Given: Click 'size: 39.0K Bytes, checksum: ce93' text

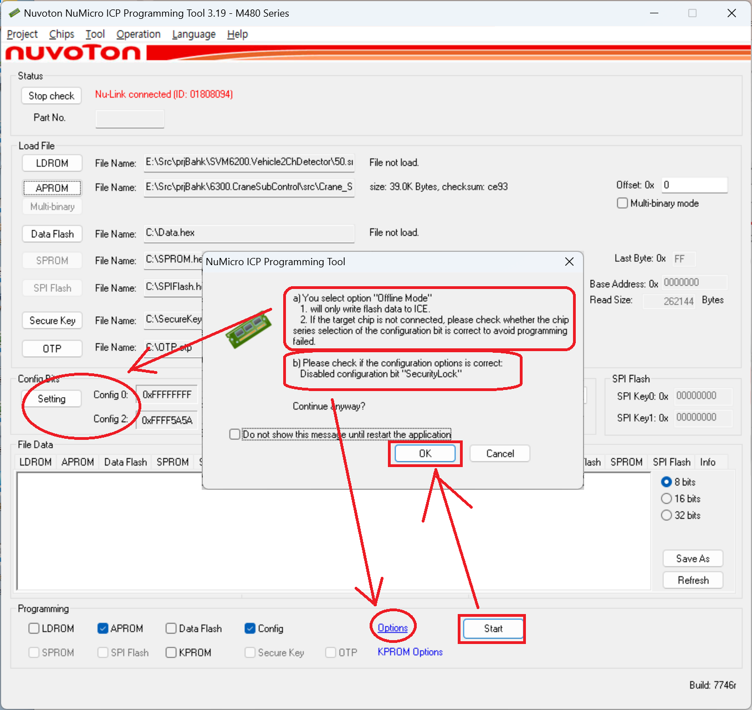Looking at the screenshot, I should coord(438,187).
